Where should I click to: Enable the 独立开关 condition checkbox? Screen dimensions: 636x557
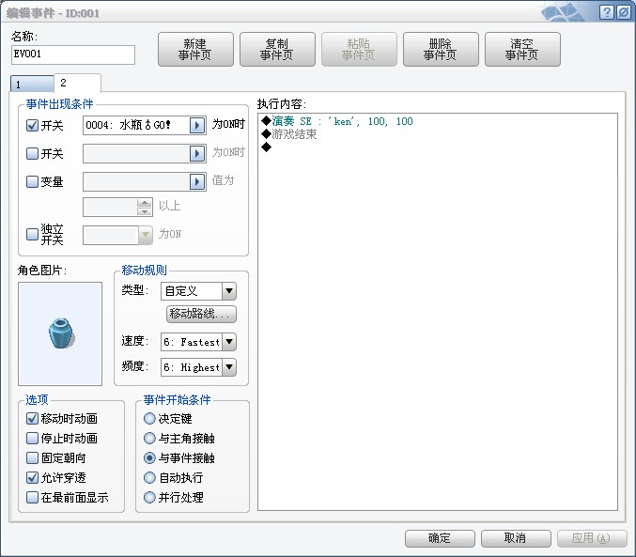pyautogui.click(x=33, y=234)
